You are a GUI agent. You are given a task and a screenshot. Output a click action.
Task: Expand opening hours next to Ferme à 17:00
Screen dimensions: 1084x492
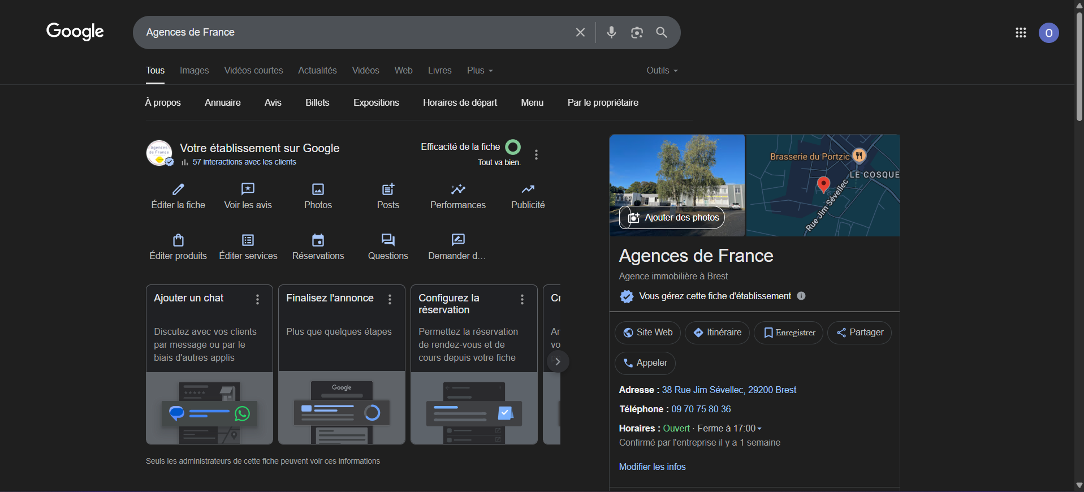click(759, 429)
